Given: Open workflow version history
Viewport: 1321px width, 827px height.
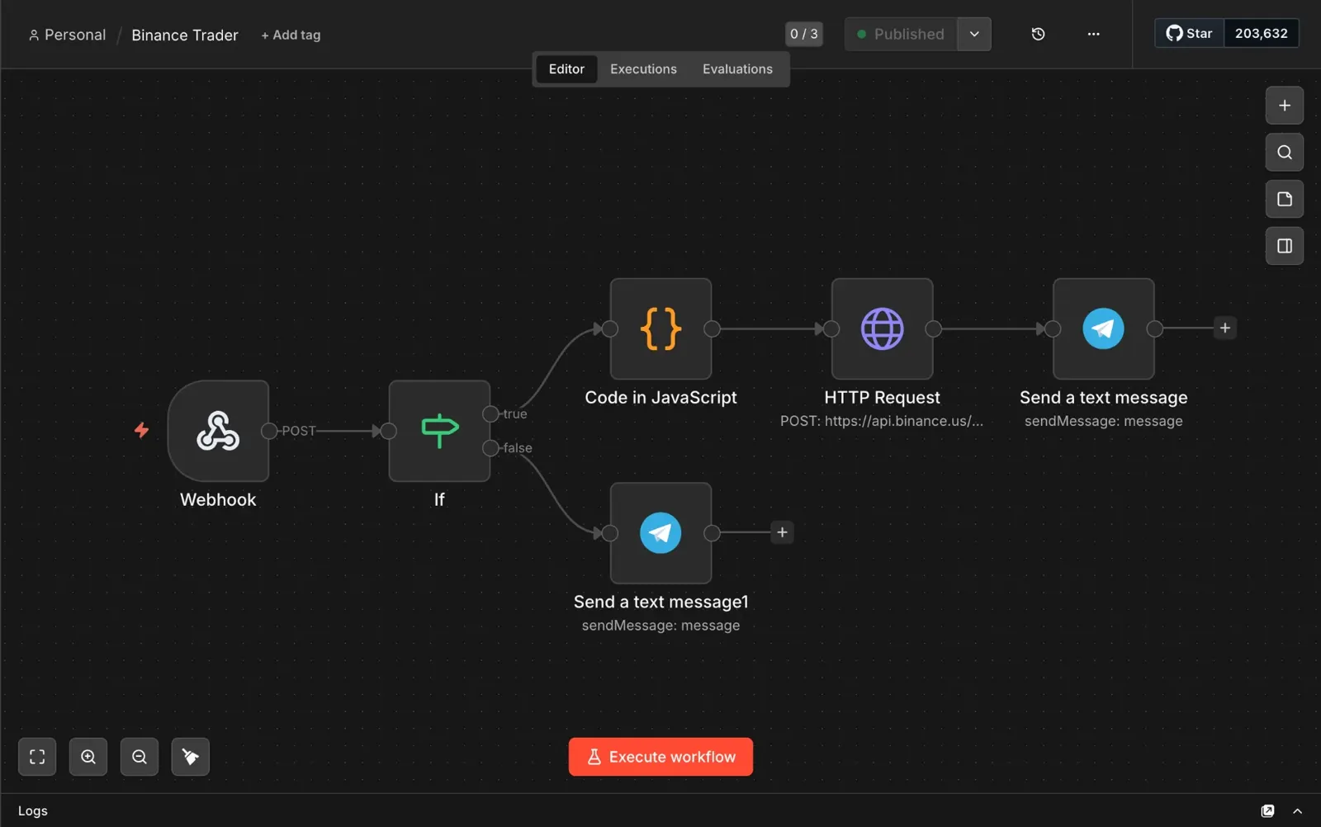Looking at the screenshot, I should pyautogui.click(x=1039, y=34).
